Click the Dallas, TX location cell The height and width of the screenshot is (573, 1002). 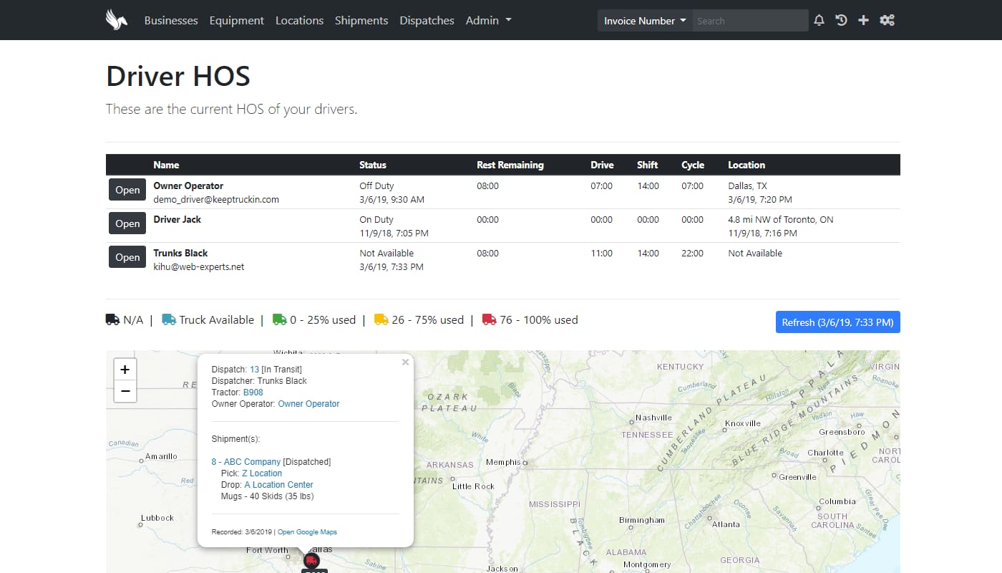(x=748, y=186)
